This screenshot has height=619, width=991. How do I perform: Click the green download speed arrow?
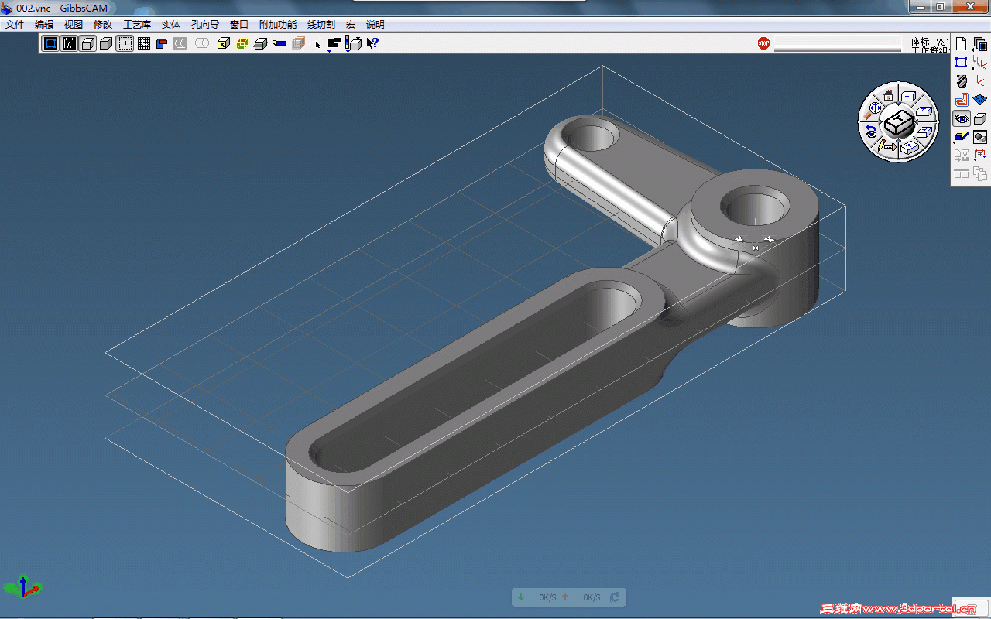tap(521, 597)
